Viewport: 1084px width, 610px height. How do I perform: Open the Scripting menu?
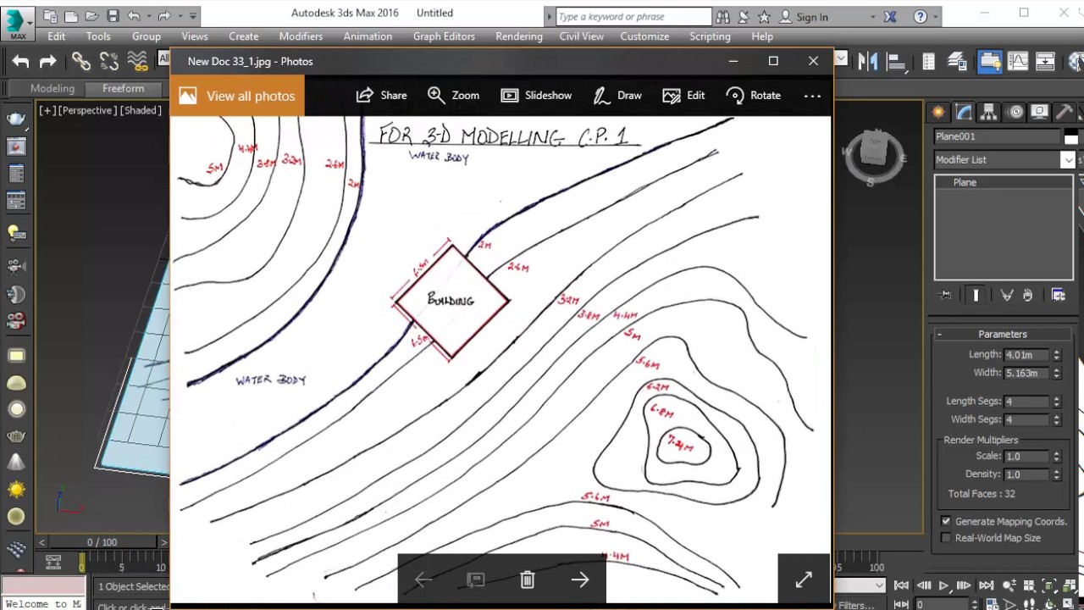click(710, 36)
